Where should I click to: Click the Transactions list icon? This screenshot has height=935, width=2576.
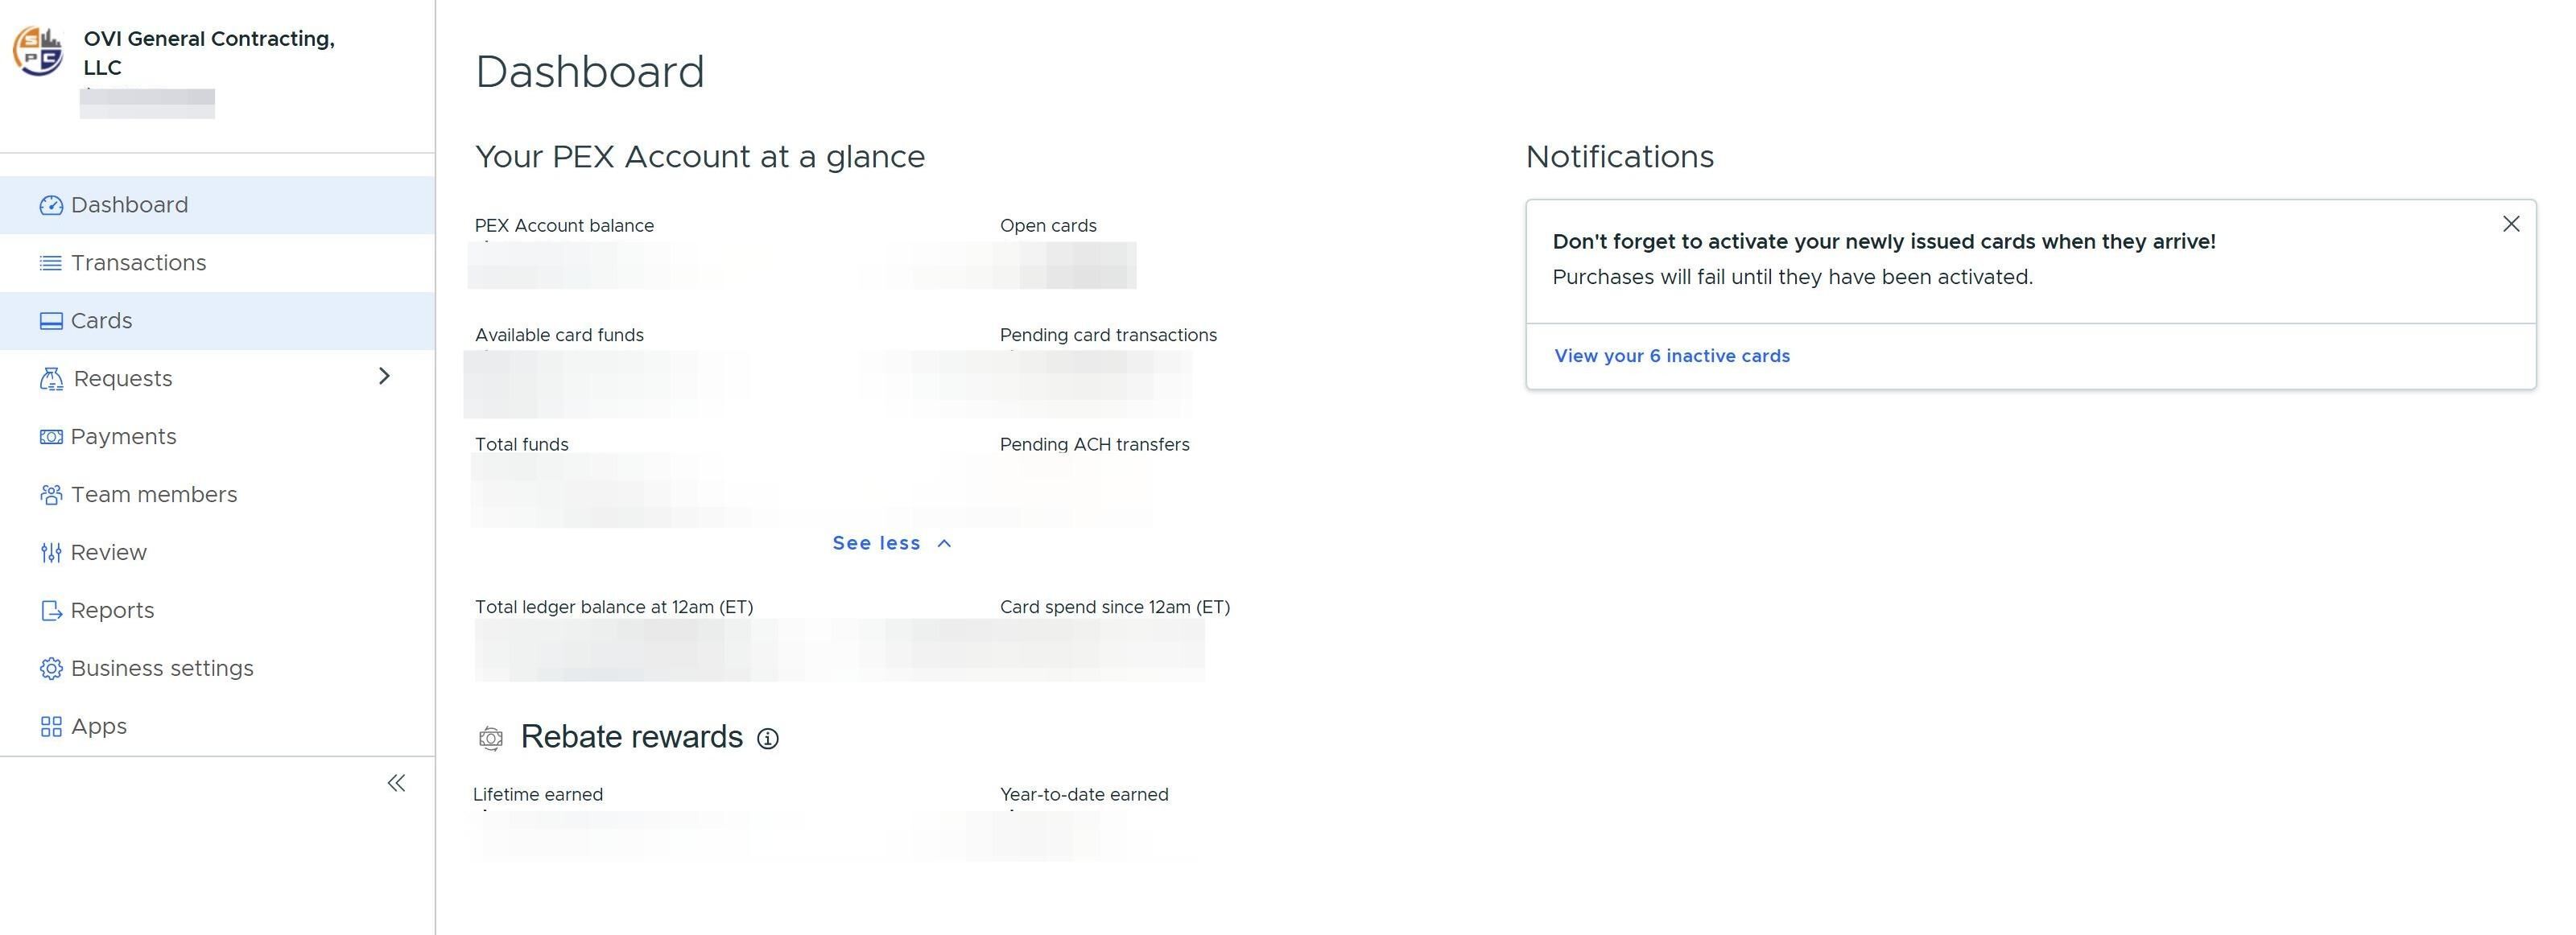pos(50,264)
